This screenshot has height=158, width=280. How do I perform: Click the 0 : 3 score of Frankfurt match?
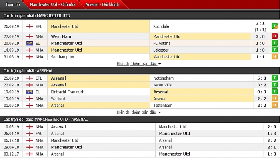coord(262,92)
